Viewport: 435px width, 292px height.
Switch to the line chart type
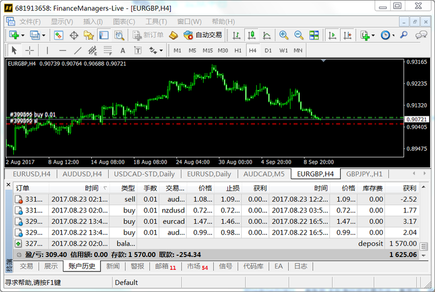point(266,35)
